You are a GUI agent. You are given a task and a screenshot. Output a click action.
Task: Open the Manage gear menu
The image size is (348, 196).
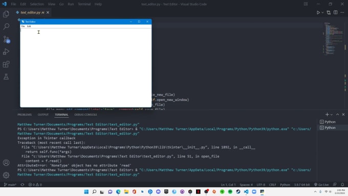pos(6,175)
